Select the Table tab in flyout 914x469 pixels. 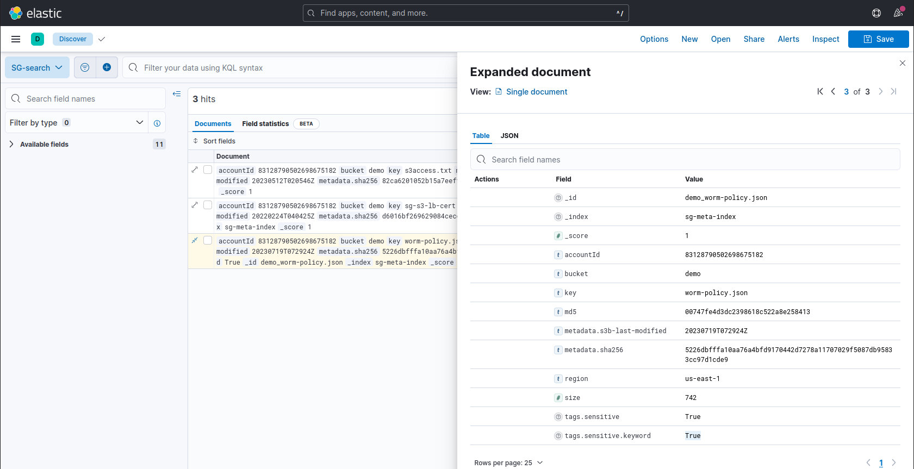coord(481,136)
